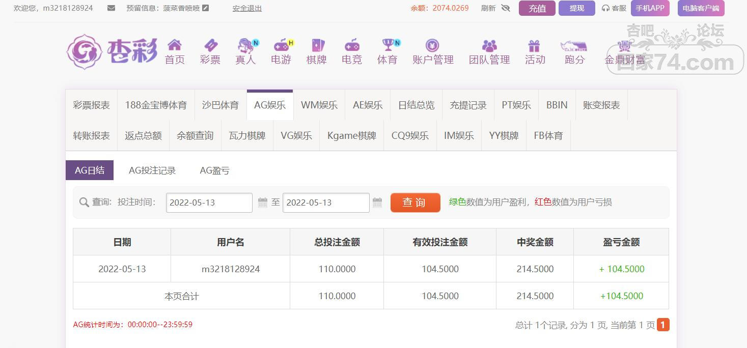Open the lottery 彩票 ticket icon

point(210,45)
